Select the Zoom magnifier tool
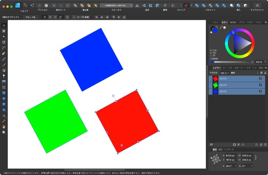The height and width of the screenshot is (175, 268). [x=4, y=132]
